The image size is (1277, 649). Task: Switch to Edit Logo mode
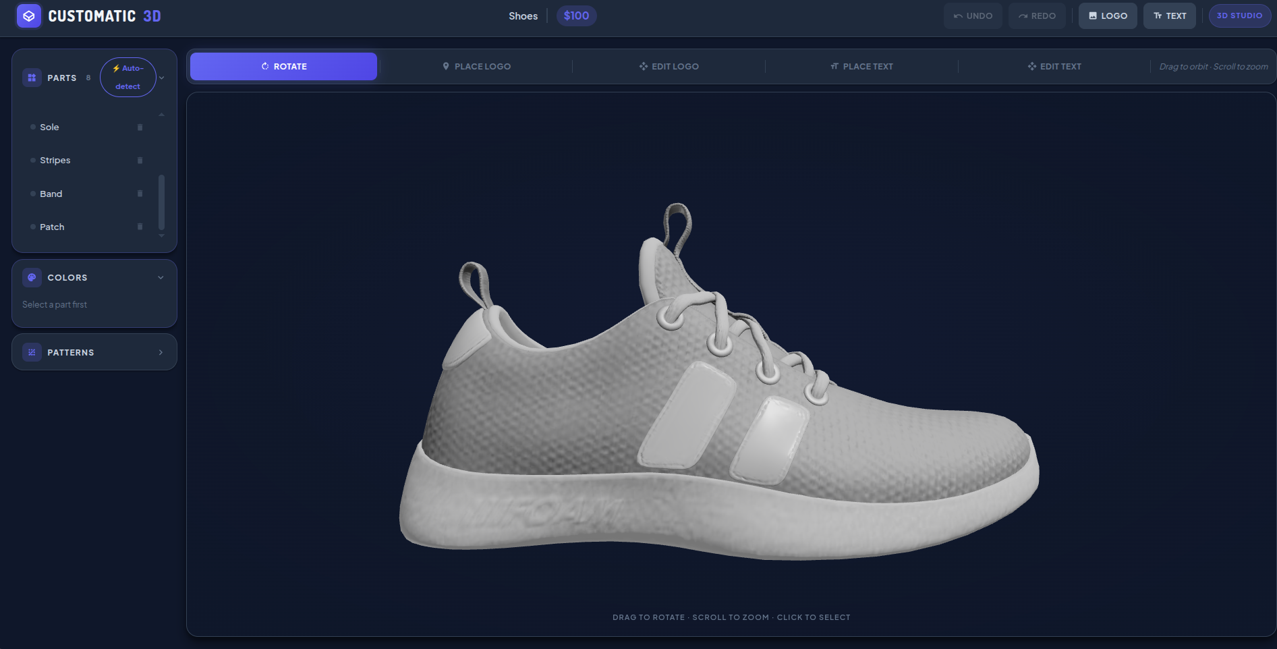pos(669,66)
